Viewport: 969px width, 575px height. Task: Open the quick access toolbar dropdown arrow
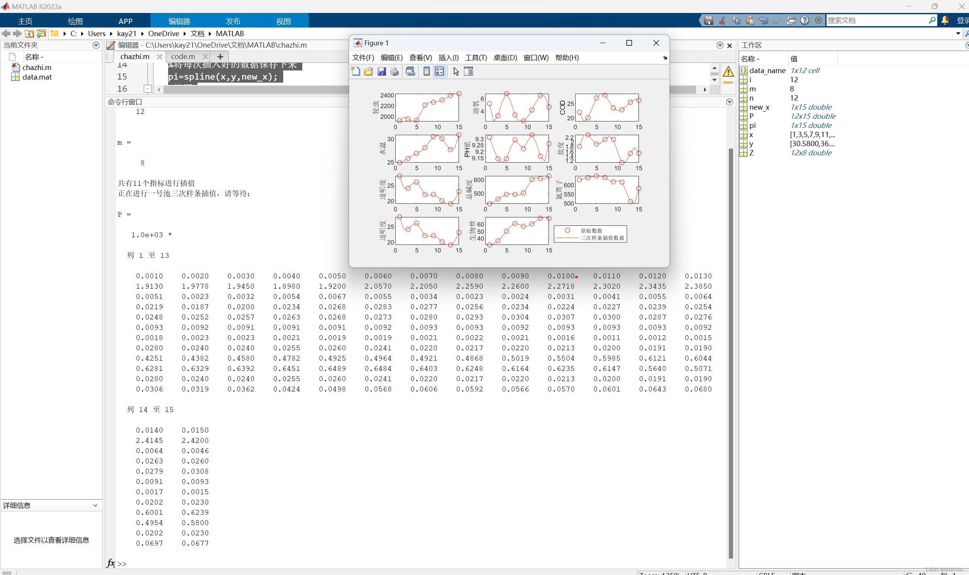pyautogui.click(x=818, y=21)
